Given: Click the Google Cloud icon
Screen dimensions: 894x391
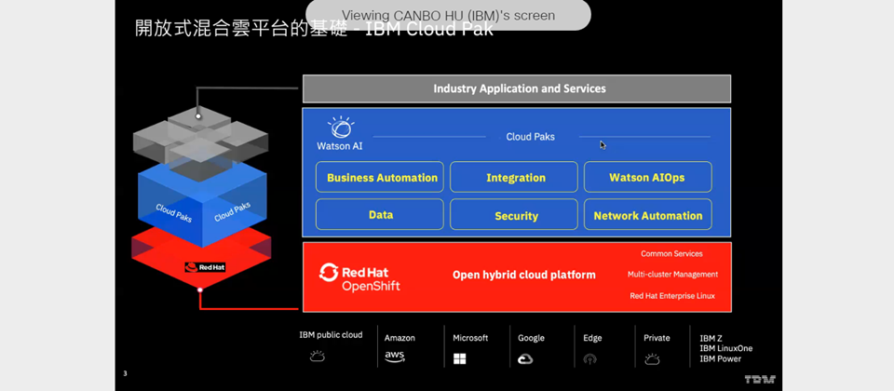Looking at the screenshot, I should point(525,358).
